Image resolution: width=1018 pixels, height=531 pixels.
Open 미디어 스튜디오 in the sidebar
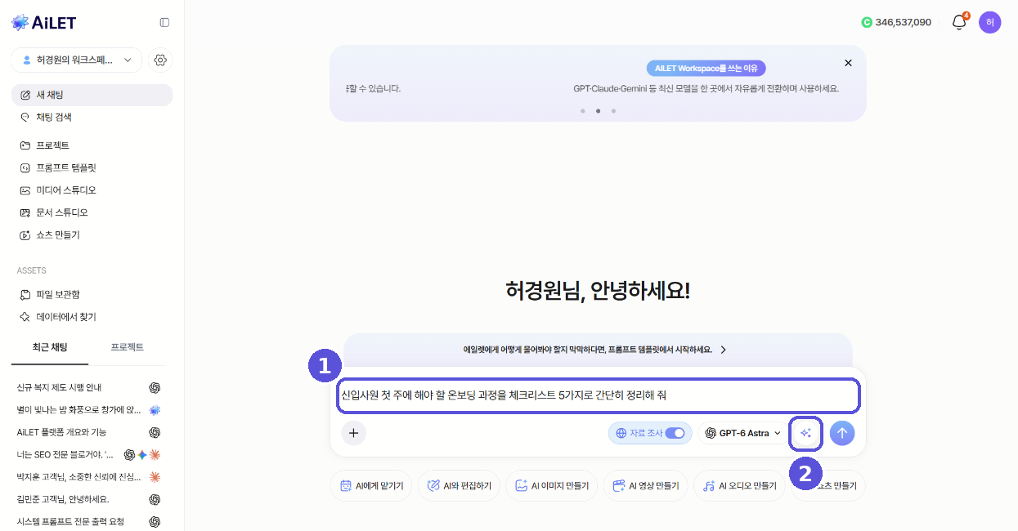click(x=92, y=190)
